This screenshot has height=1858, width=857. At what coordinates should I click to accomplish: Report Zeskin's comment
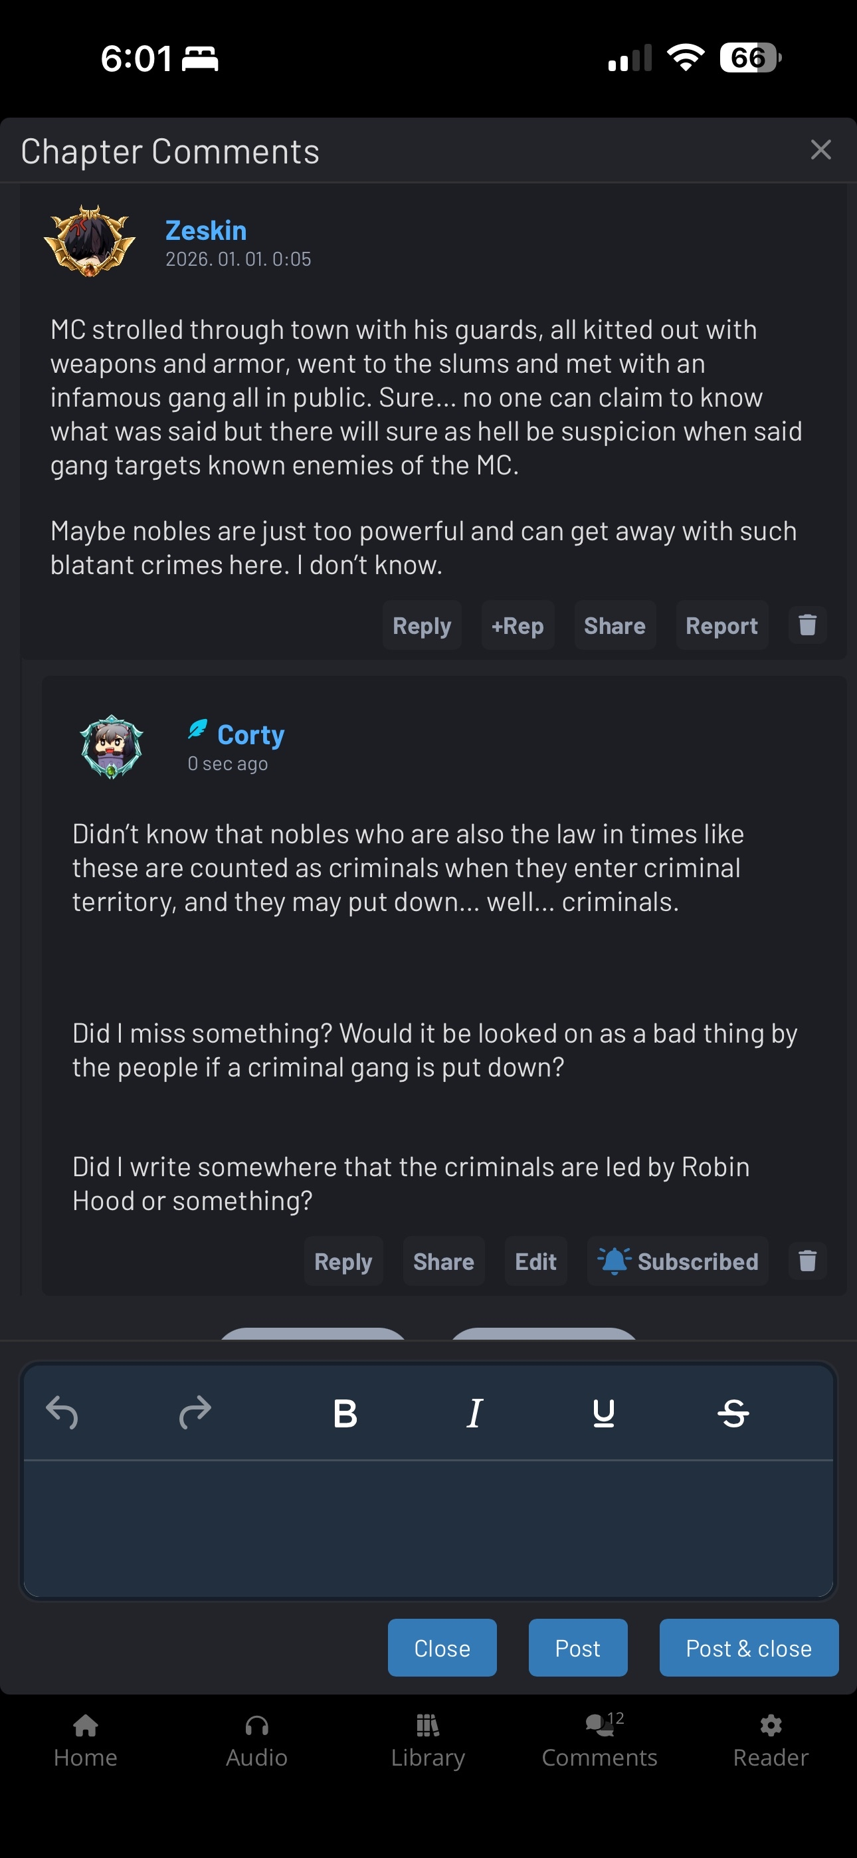721,625
